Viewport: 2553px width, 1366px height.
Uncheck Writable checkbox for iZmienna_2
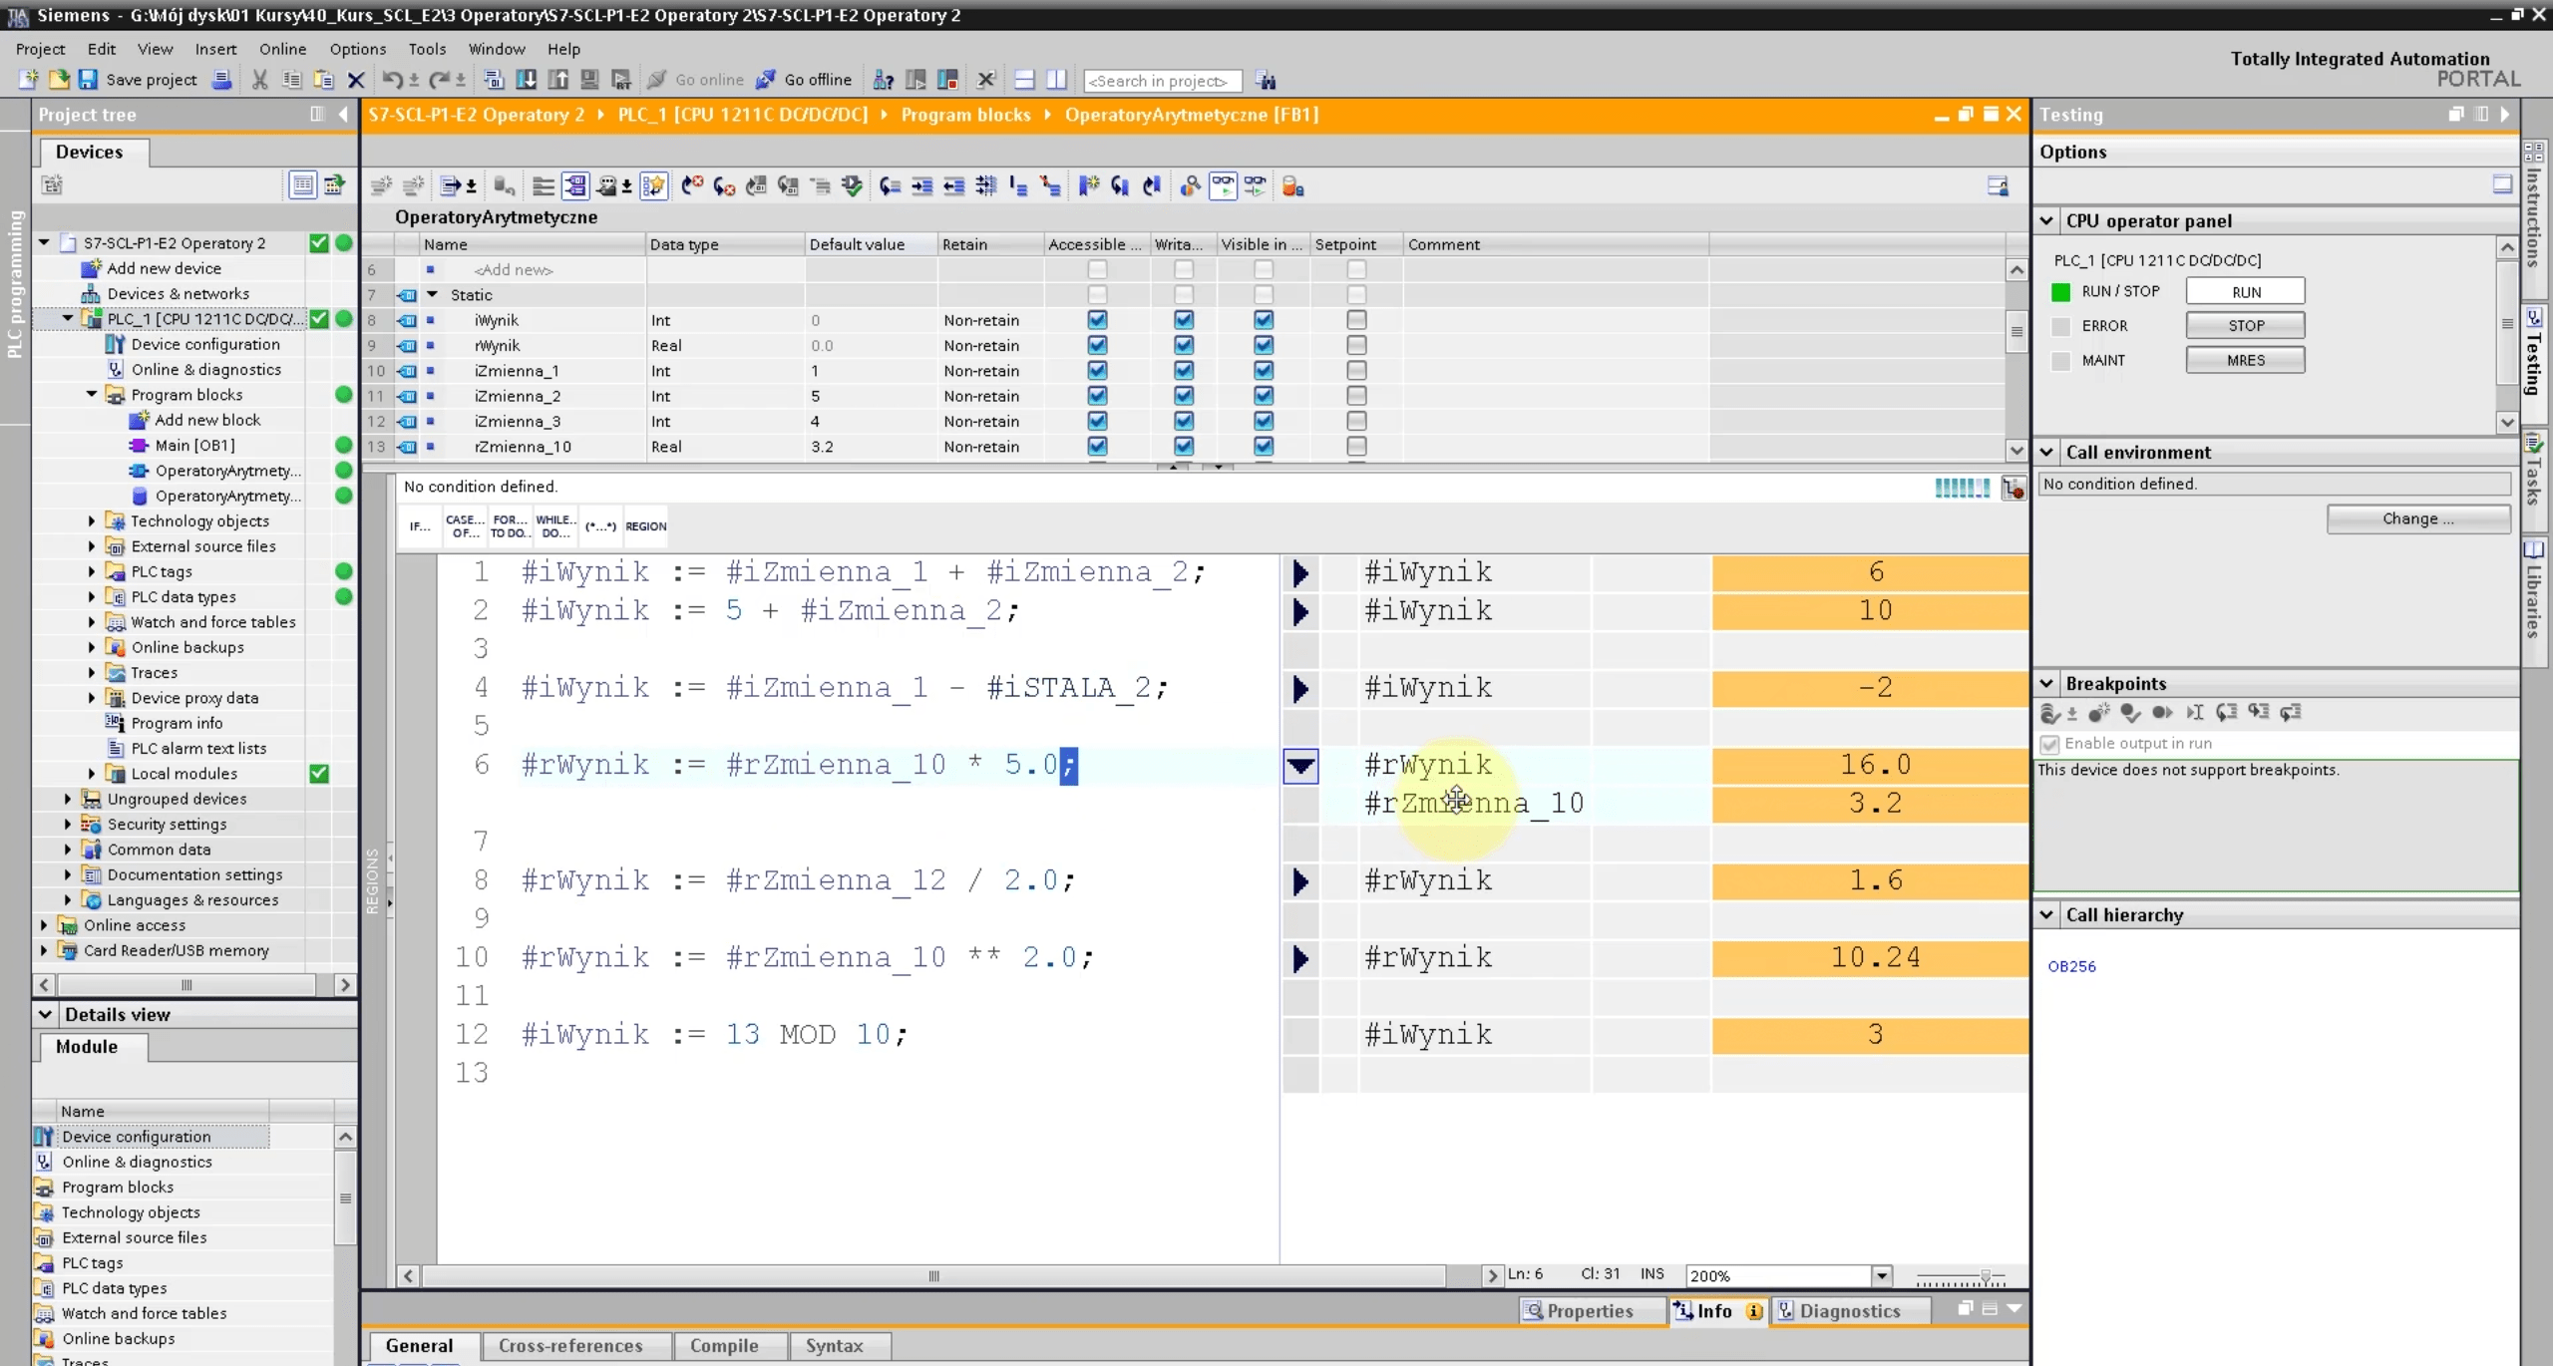click(x=1183, y=396)
